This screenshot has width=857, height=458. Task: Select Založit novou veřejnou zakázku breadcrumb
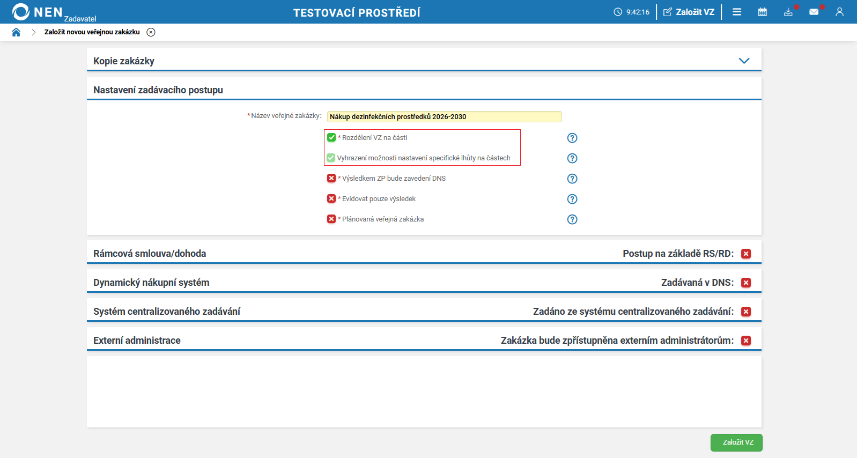(x=92, y=32)
